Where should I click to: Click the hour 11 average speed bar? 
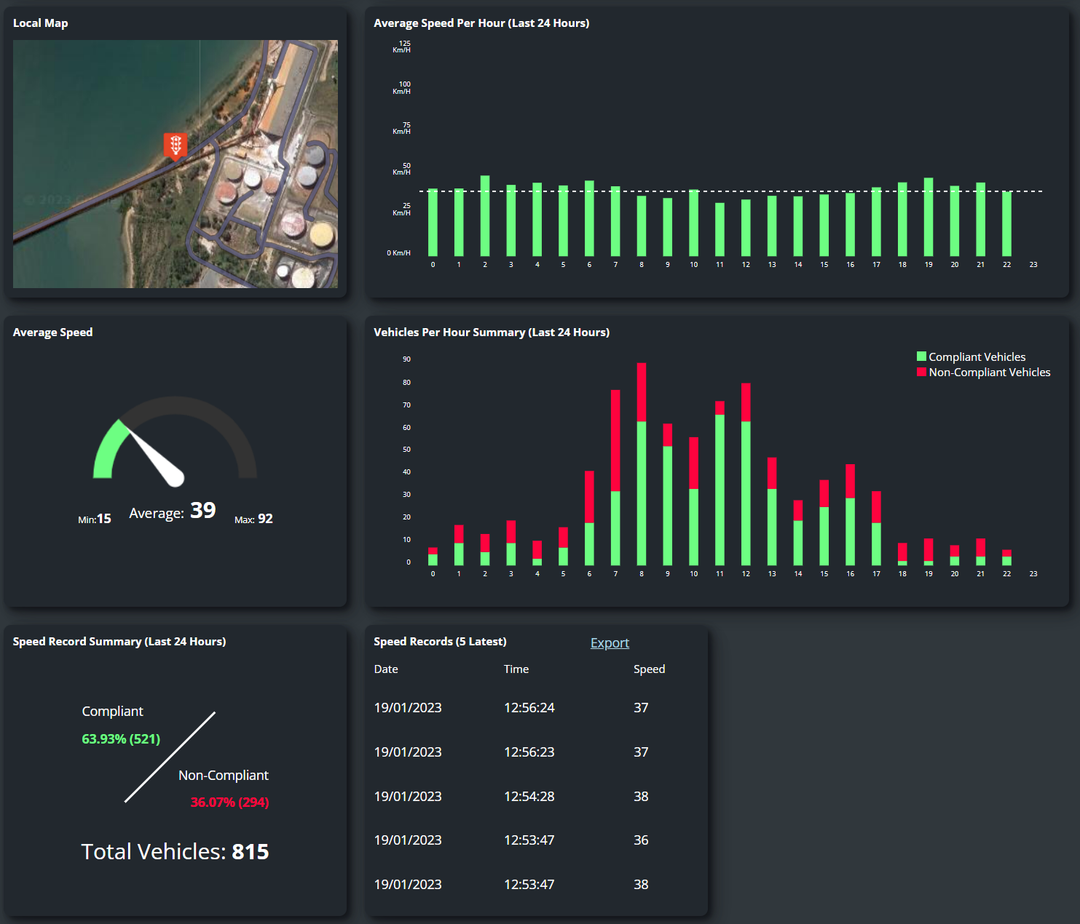point(720,229)
